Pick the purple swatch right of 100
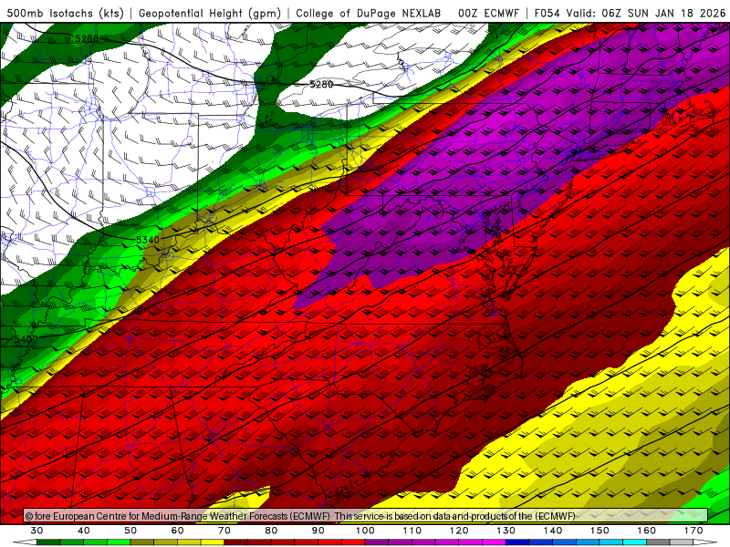The width and height of the screenshot is (730, 547). (377, 542)
